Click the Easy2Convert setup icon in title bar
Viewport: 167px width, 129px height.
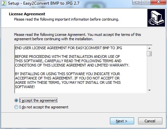[x=4, y=3]
